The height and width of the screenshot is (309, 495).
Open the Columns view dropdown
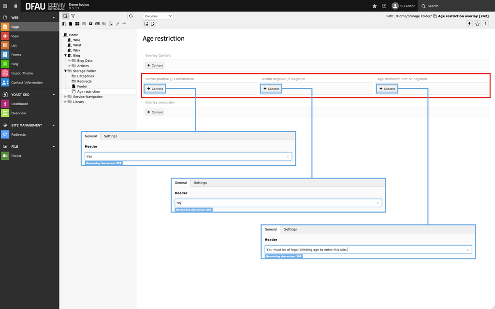point(158,16)
